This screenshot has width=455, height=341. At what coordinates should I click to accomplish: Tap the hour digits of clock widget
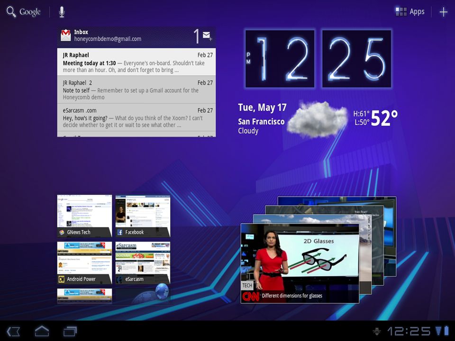point(280,59)
